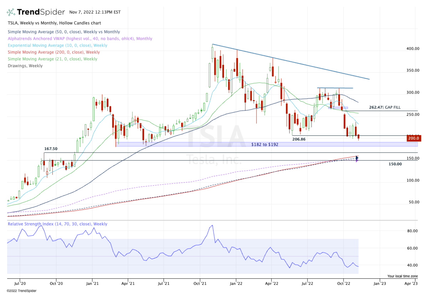
Task: Click the red 200.0 current price tag
Action: coord(414,138)
